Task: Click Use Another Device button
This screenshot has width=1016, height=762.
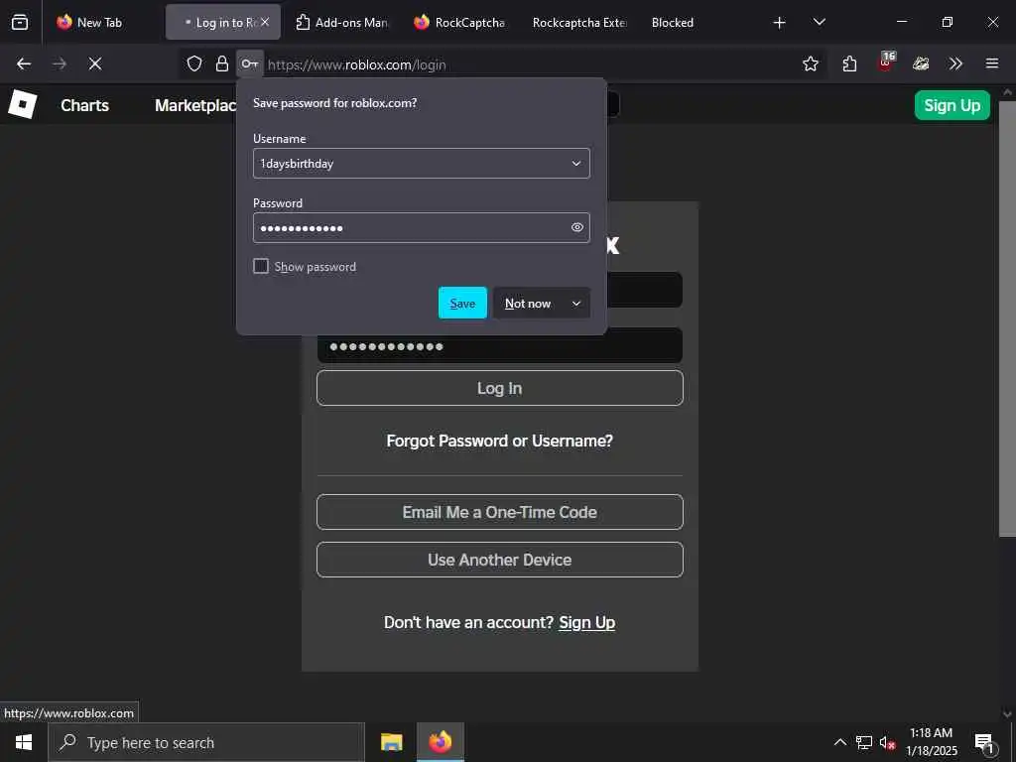Action: click(500, 560)
